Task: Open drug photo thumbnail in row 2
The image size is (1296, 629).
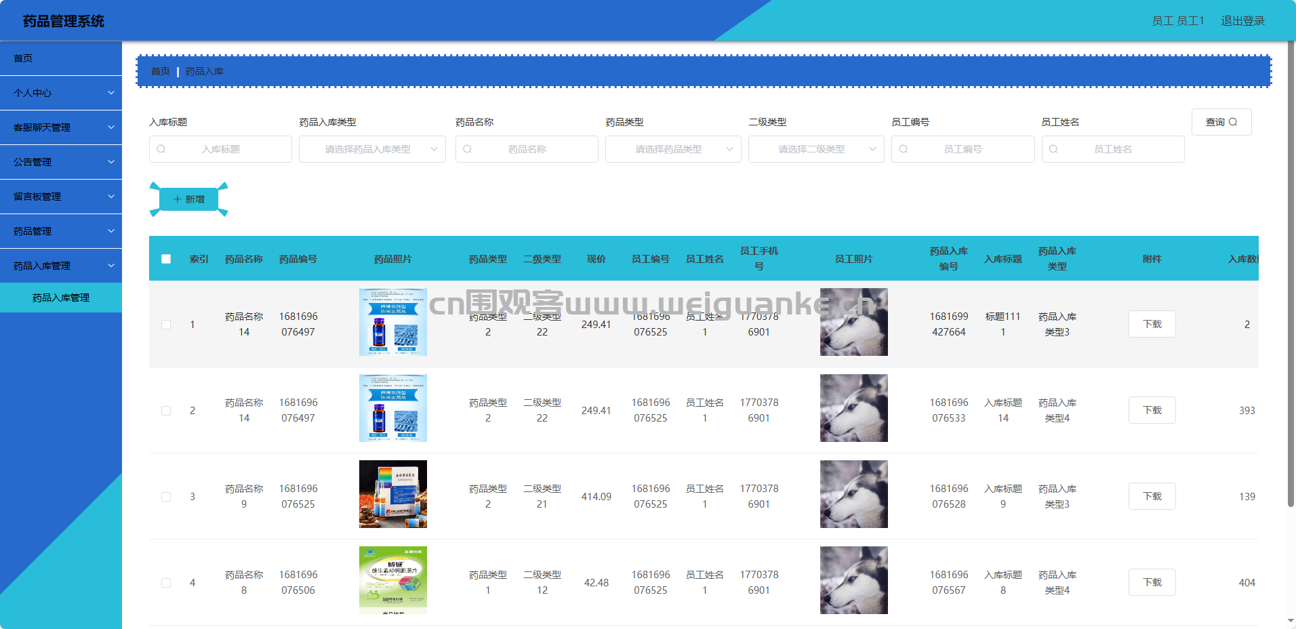Action: pos(393,408)
